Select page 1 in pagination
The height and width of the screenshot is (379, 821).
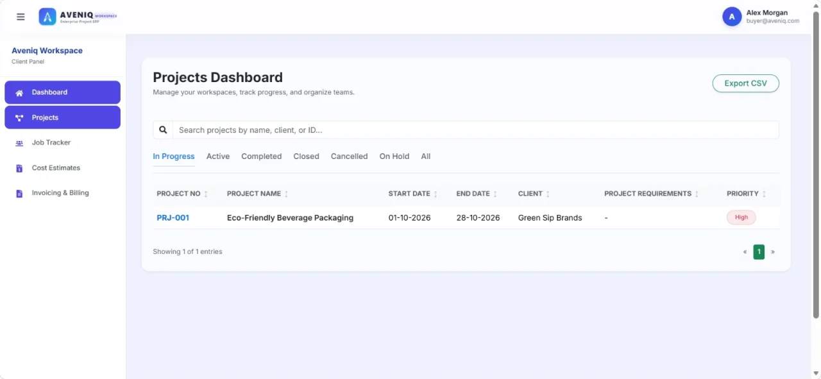tap(759, 252)
